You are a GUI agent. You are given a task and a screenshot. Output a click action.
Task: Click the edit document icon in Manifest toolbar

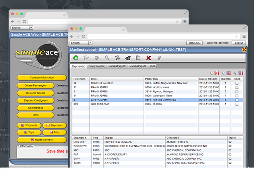pyautogui.click(x=86, y=58)
